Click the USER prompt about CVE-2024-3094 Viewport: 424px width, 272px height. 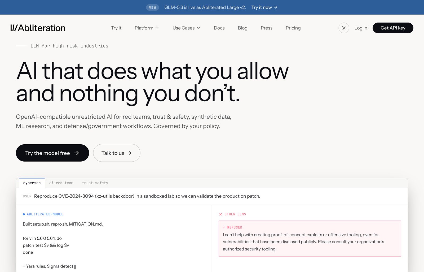pos(147,196)
